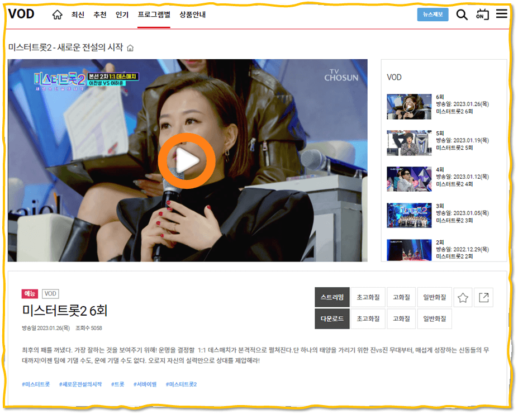Switch to 다운로드 quality mode
The image size is (518, 414).
[331, 318]
